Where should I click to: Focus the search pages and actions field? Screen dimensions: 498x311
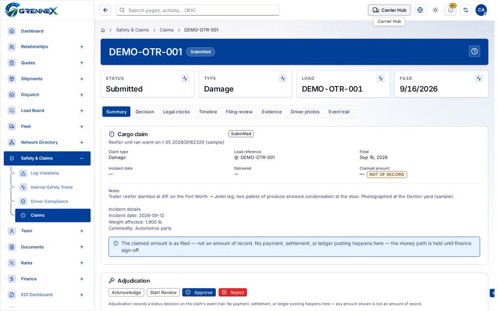pyautogui.click(x=198, y=10)
